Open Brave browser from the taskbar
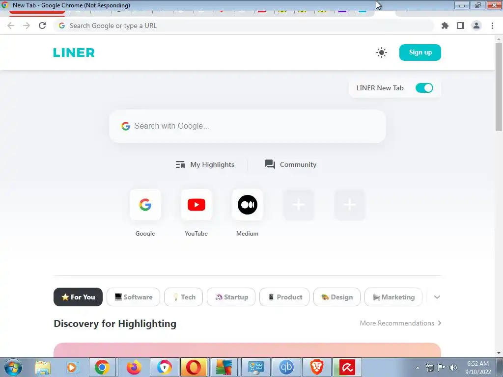 click(317, 367)
